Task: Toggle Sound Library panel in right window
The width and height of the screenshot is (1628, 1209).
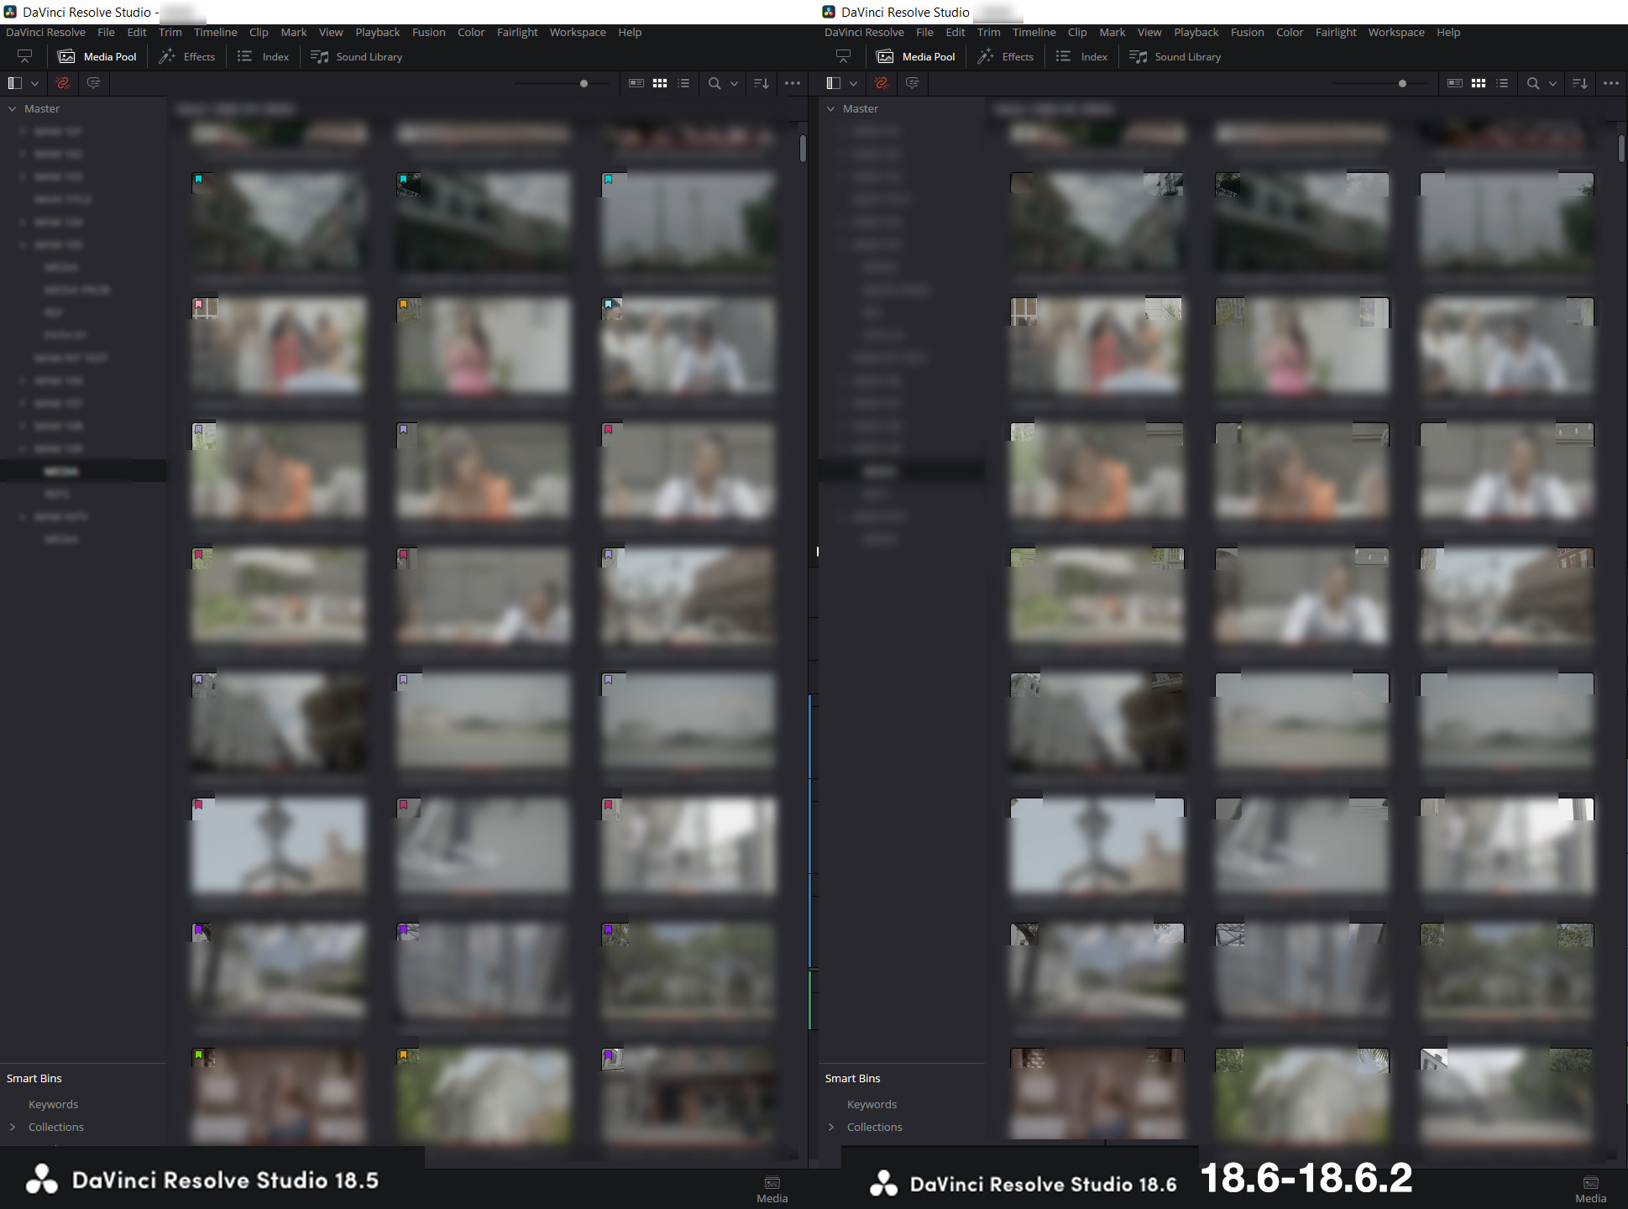Action: coord(1175,57)
